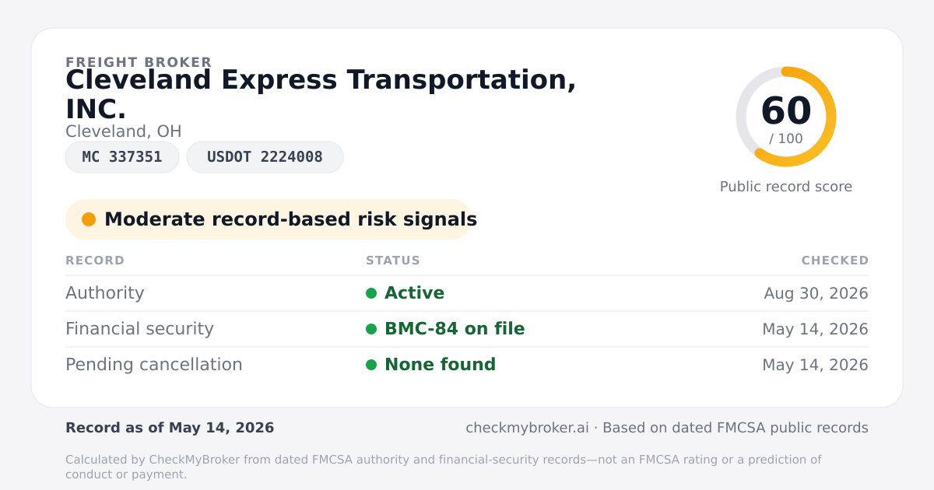Click the Aug 30, 2026 checked date
The height and width of the screenshot is (490, 934).
click(x=816, y=293)
